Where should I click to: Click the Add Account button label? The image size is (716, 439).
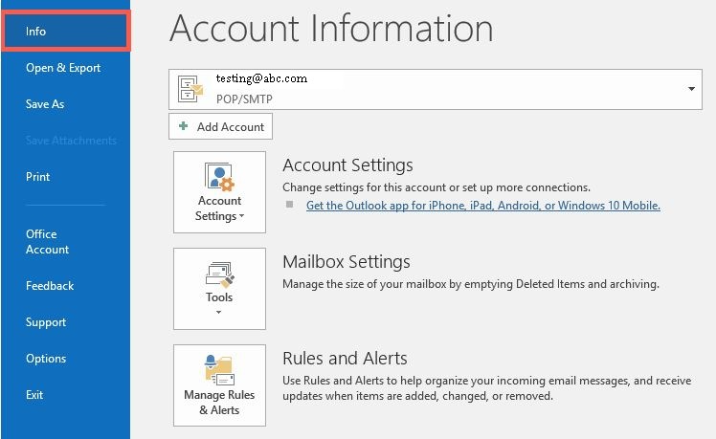(231, 127)
